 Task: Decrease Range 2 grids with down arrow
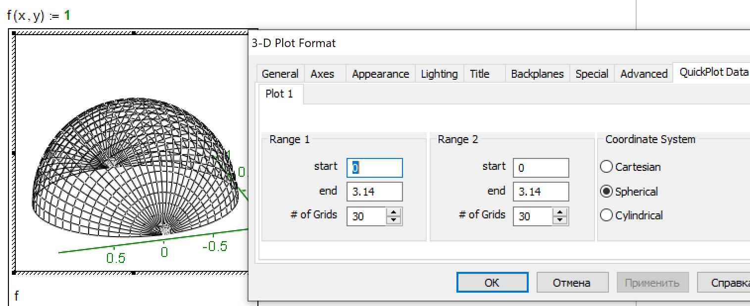pos(560,219)
